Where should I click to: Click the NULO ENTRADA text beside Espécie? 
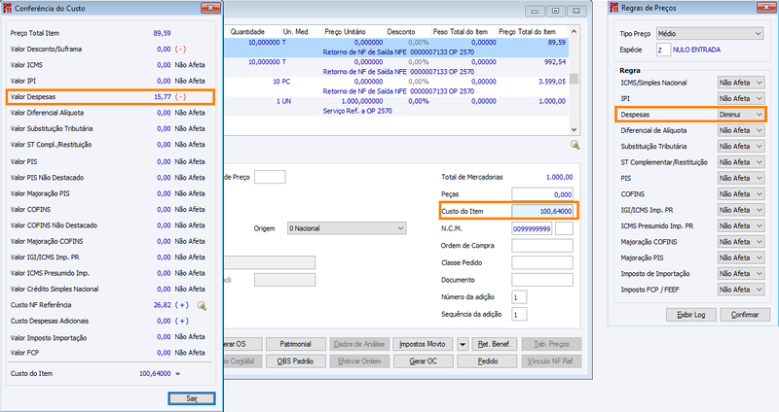(x=696, y=50)
